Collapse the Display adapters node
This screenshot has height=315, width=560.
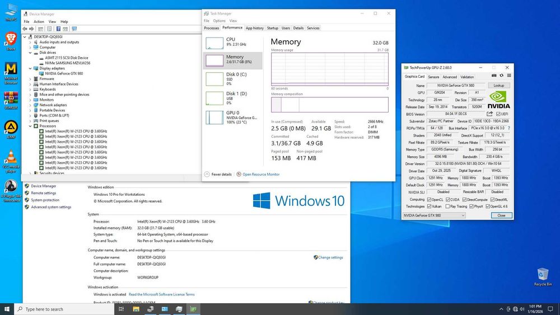coord(30,68)
